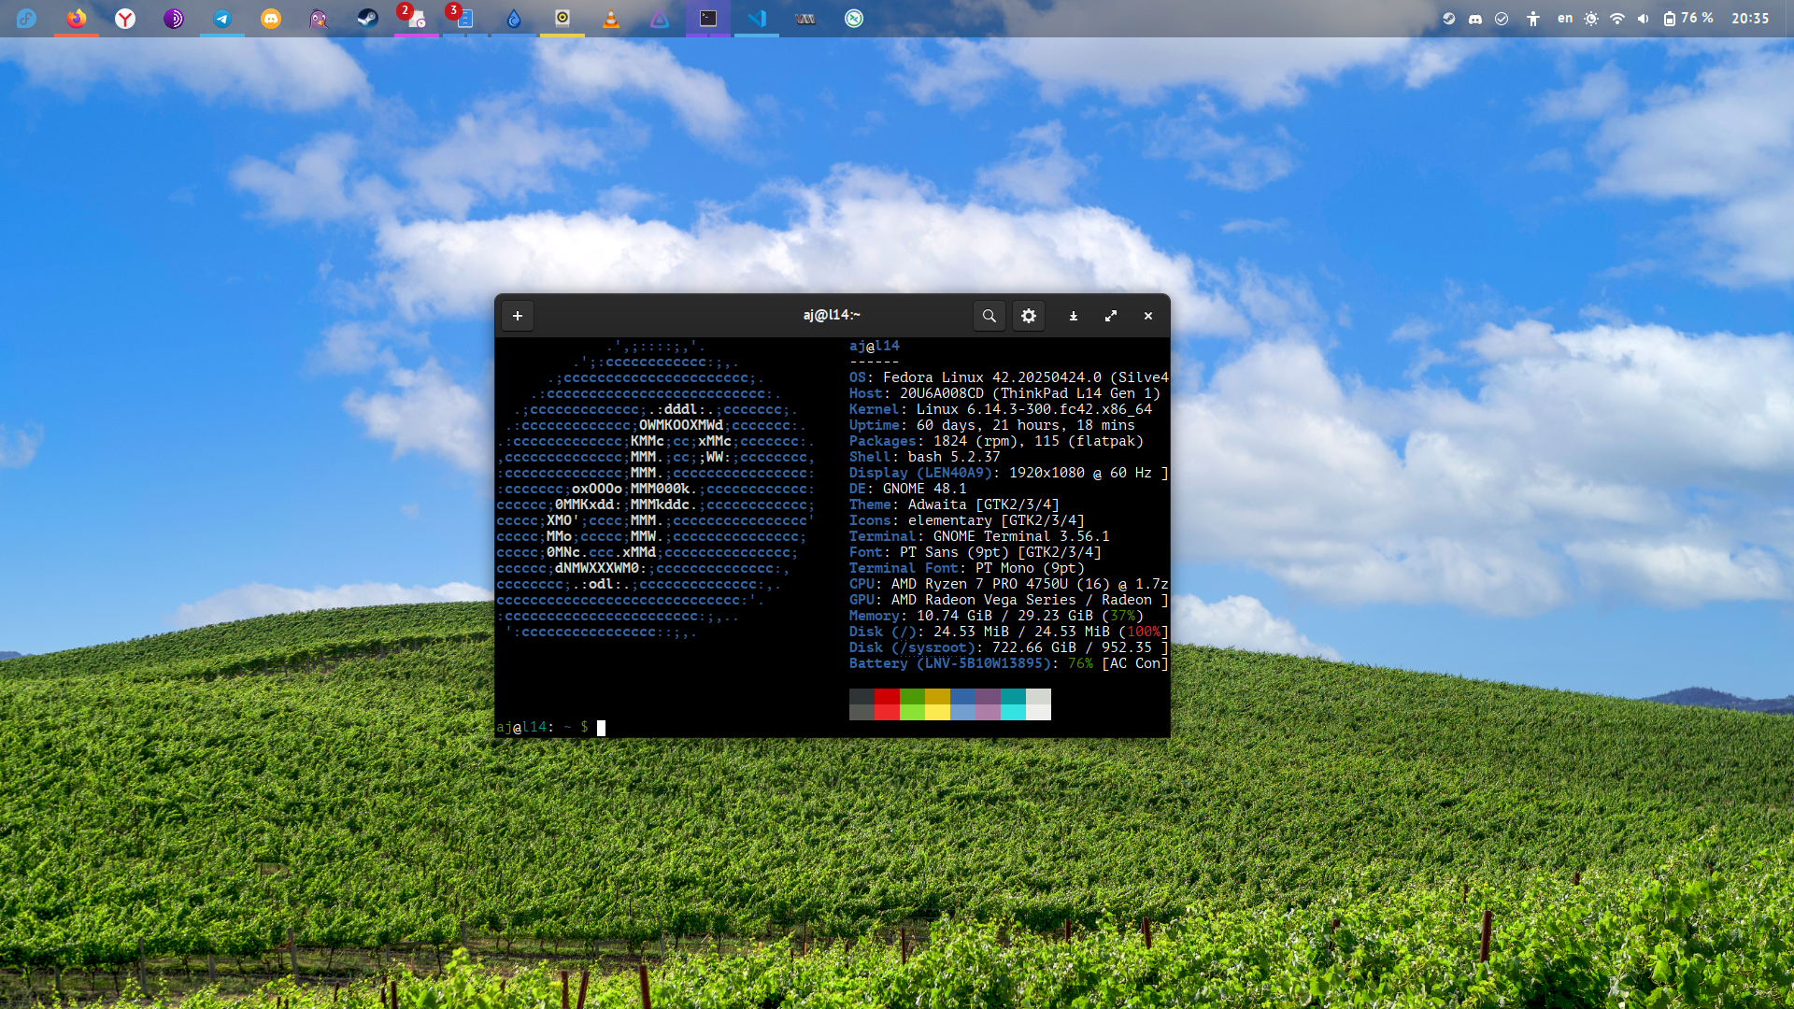
Task: Click the DE: GNOME 48.1 line
Action: pyautogui.click(x=907, y=489)
